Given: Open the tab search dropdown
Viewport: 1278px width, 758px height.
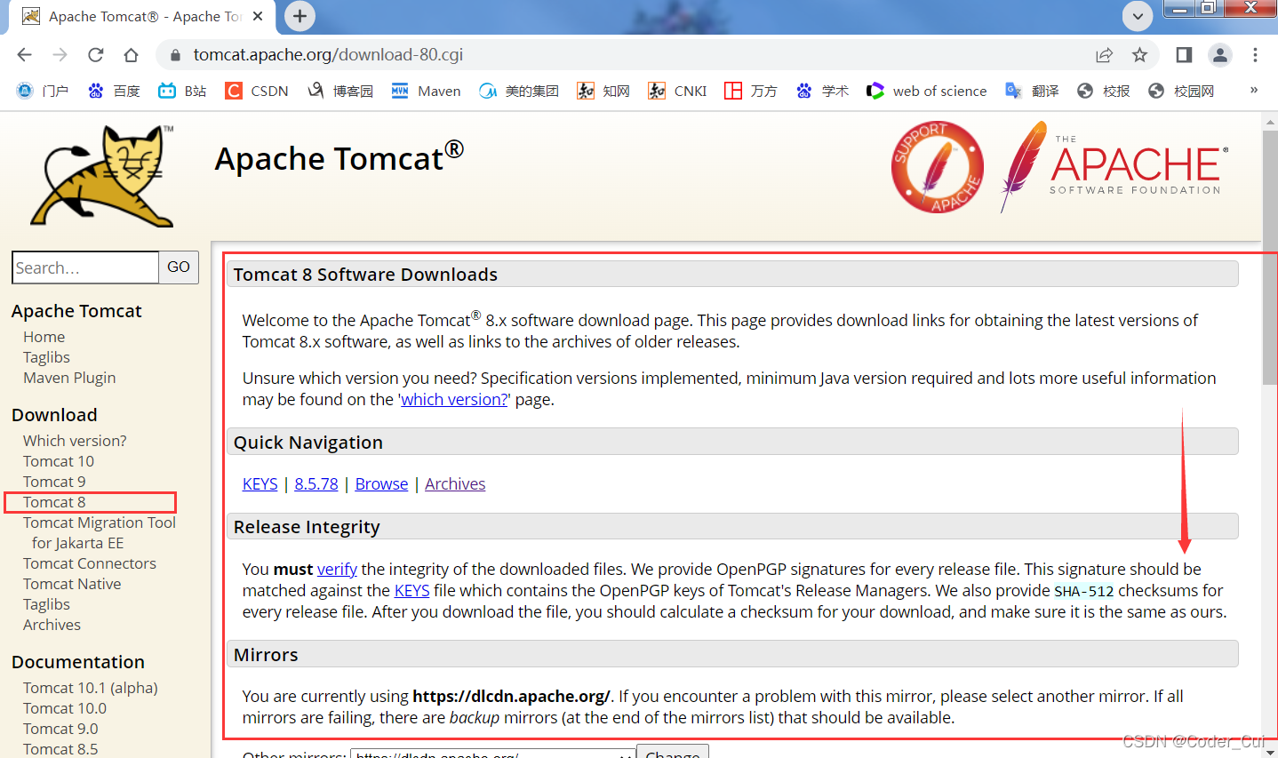Looking at the screenshot, I should pyautogui.click(x=1138, y=16).
